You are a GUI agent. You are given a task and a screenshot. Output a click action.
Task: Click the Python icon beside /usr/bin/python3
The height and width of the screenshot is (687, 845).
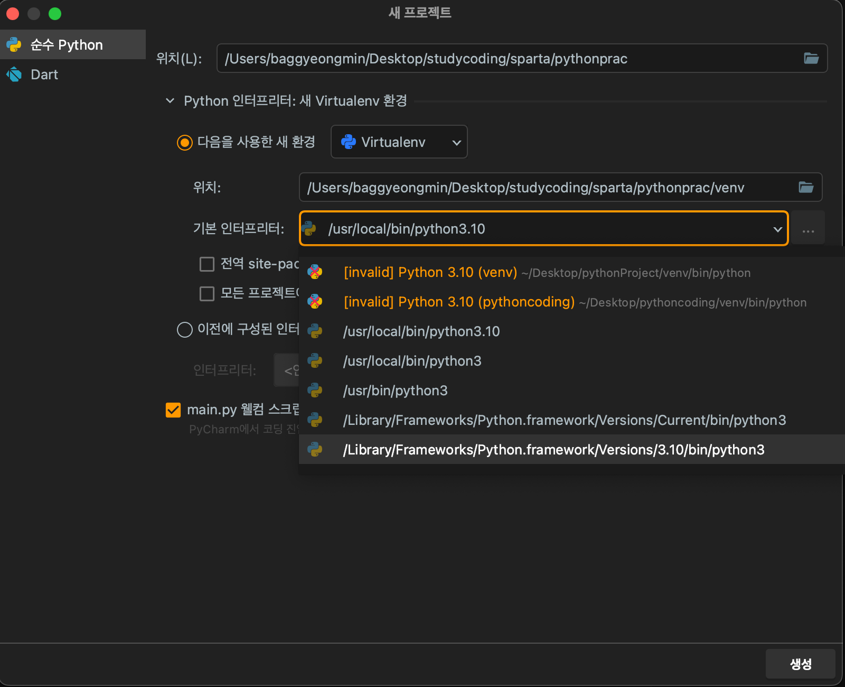click(x=315, y=391)
